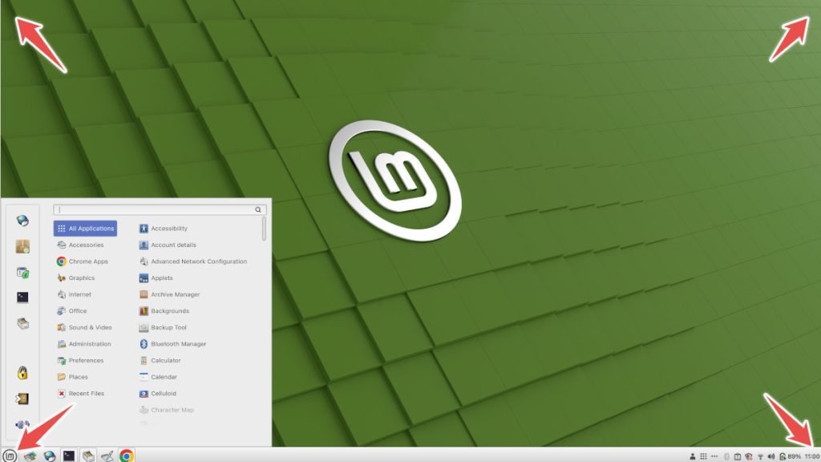The height and width of the screenshot is (462, 821).
Task: Click the calendar-style tray icon left of shield
Action: click(738, 456)
